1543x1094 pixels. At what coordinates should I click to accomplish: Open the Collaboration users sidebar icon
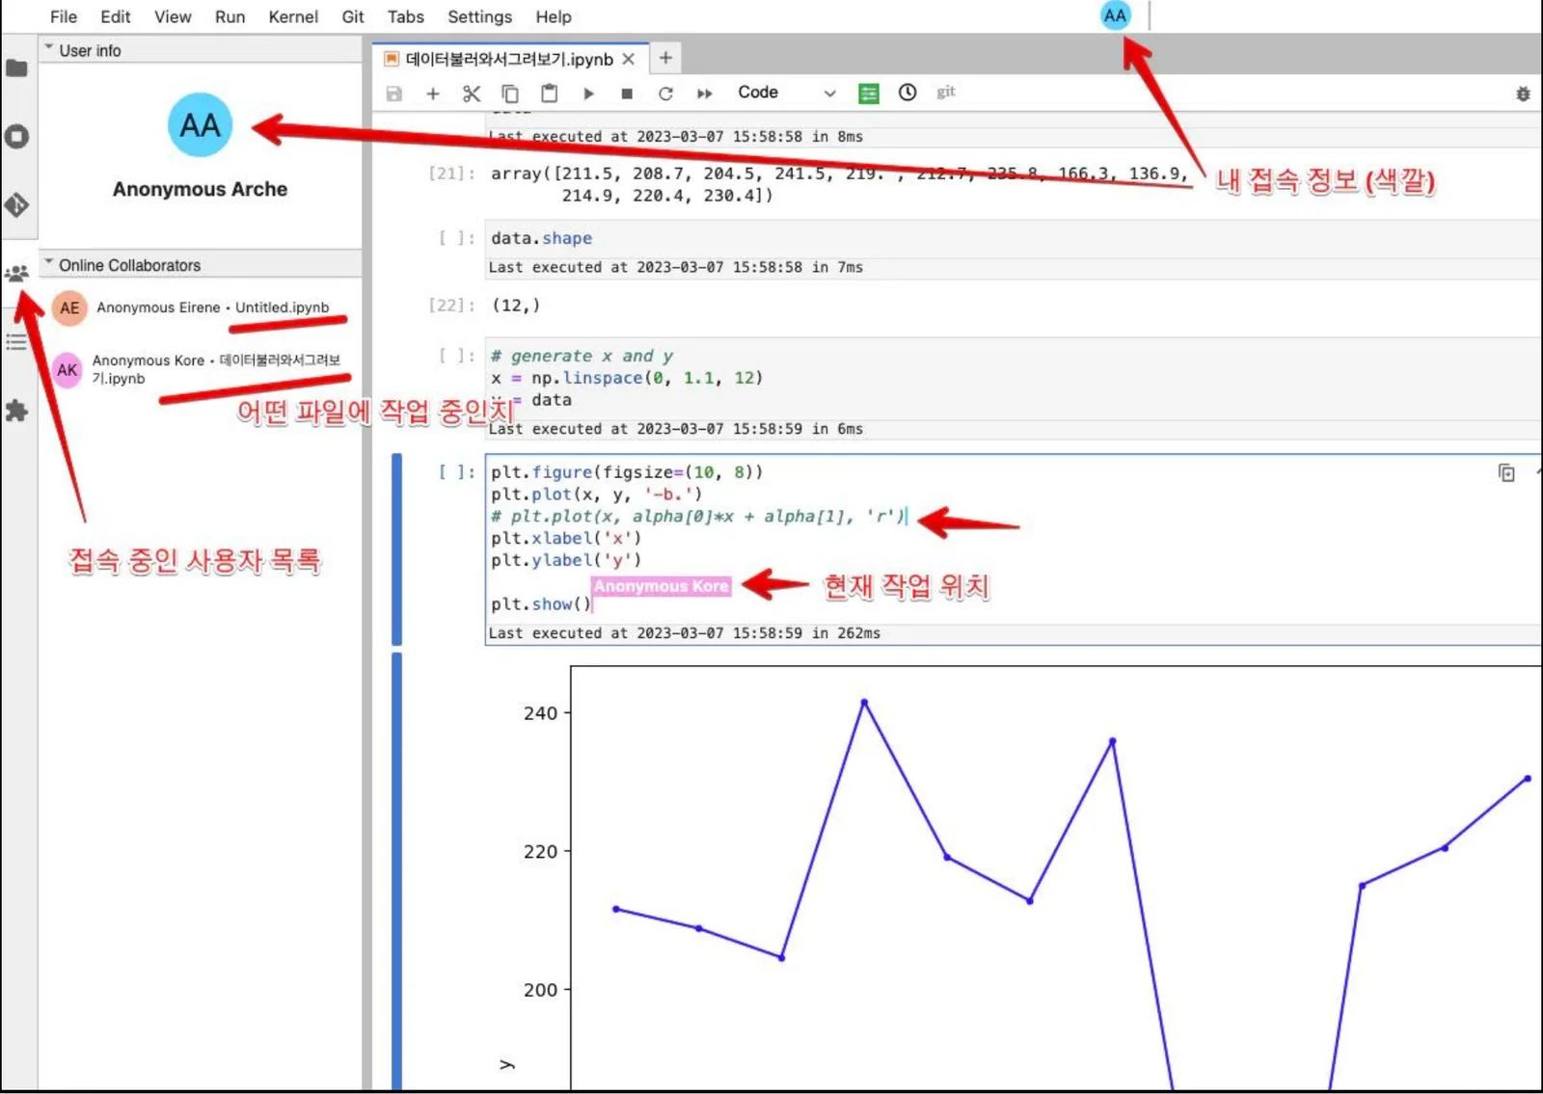click(16, 274)
